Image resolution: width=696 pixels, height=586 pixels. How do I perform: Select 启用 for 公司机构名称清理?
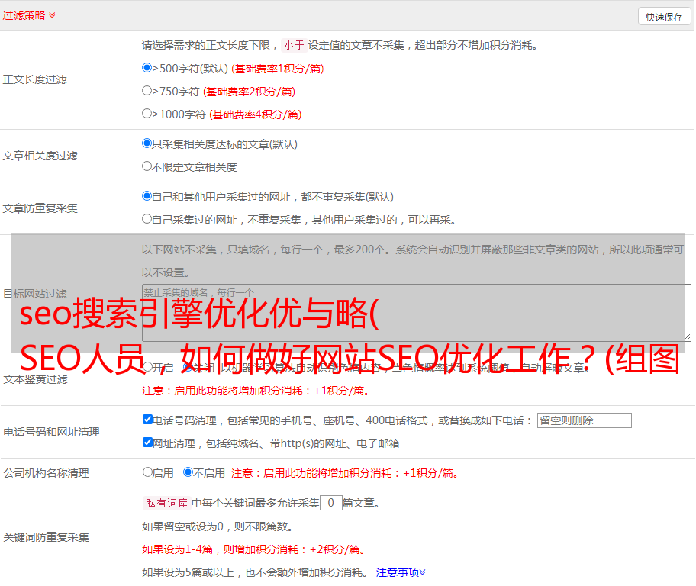click(x=147, y=472)
